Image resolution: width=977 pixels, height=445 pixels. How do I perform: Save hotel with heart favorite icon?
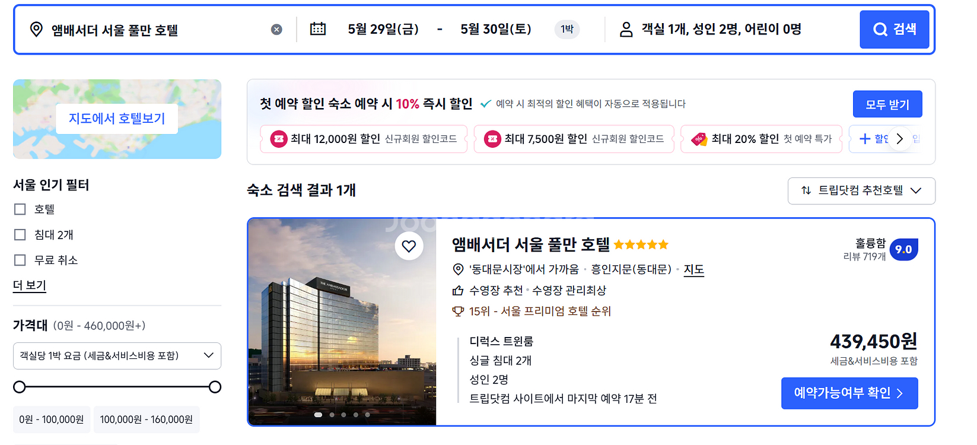click(x=409, y=246)
